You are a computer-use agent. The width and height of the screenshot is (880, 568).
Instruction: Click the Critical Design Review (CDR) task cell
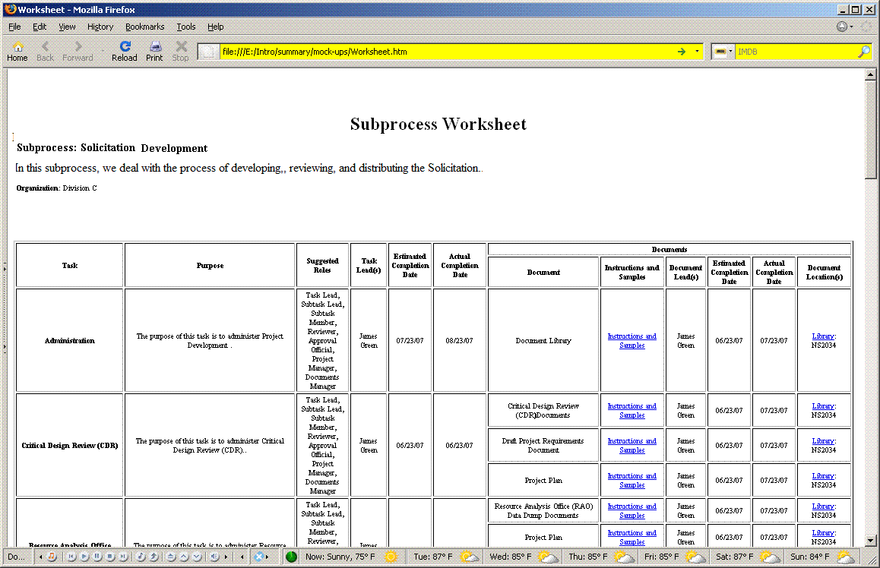coord(70,445)
